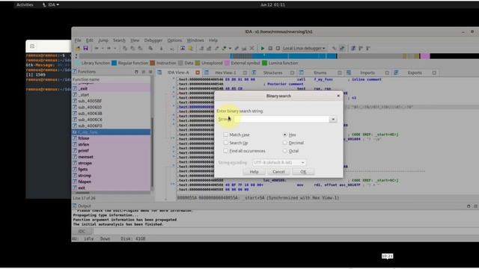Click the clock in the top bar

(x=272, y=4)
